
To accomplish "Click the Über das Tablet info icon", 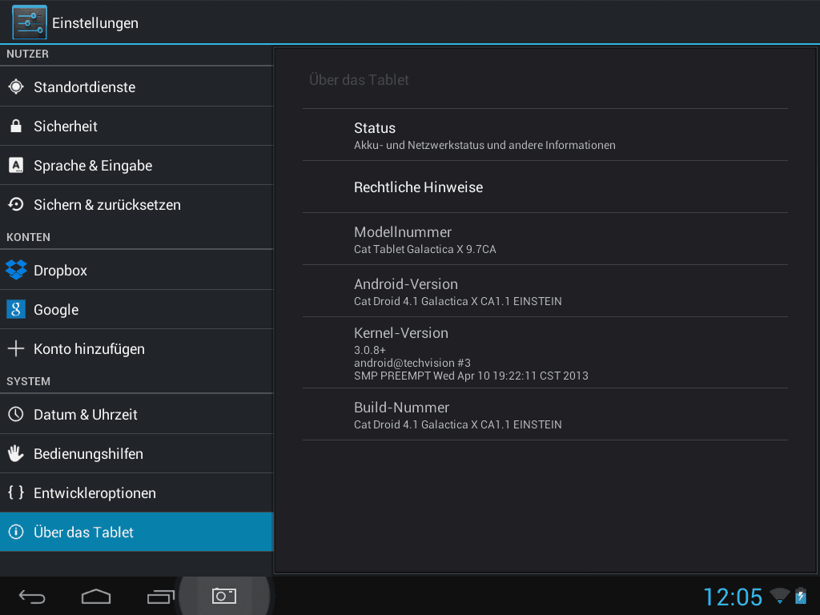I will click(x=16, y=532).
